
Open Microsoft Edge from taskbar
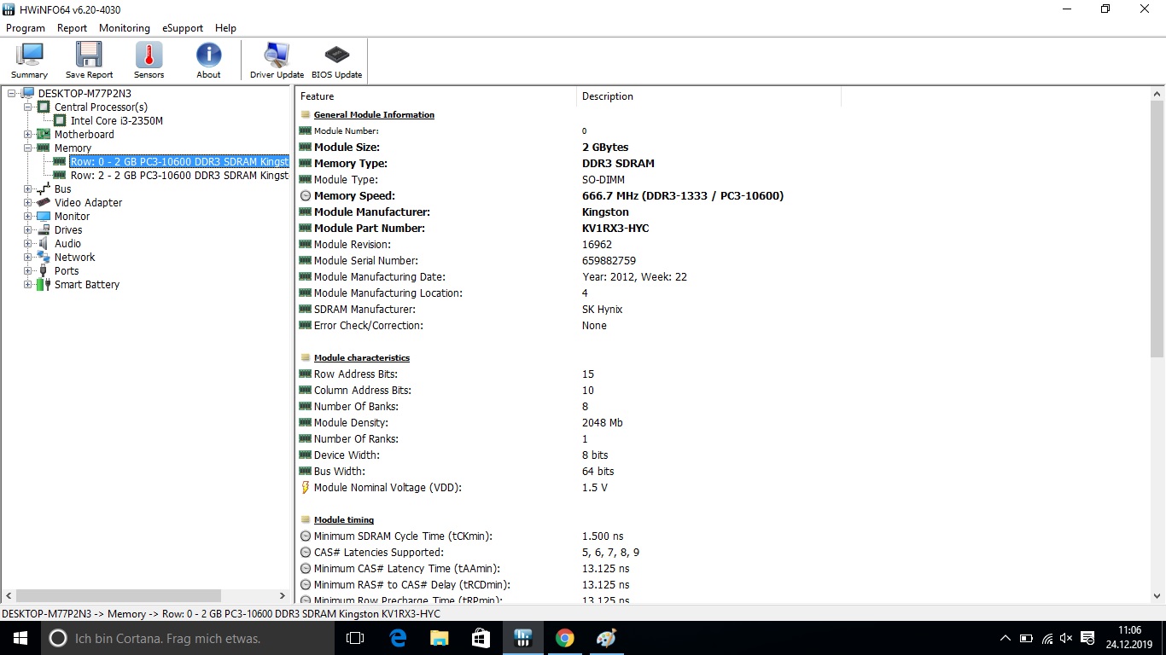[397, 638]
